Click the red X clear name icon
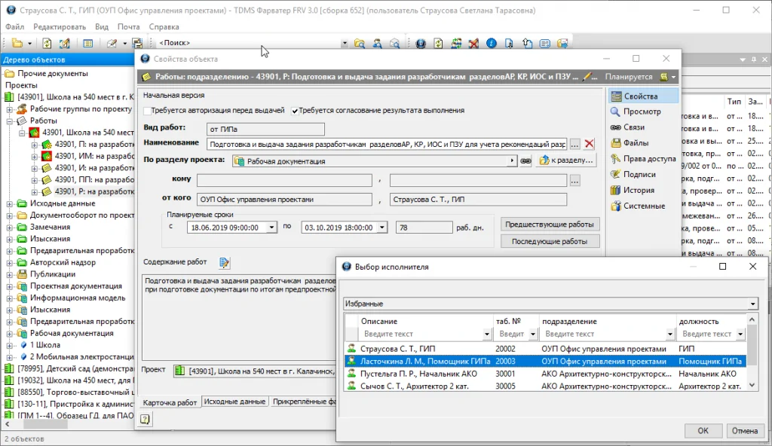 (590, 144)
